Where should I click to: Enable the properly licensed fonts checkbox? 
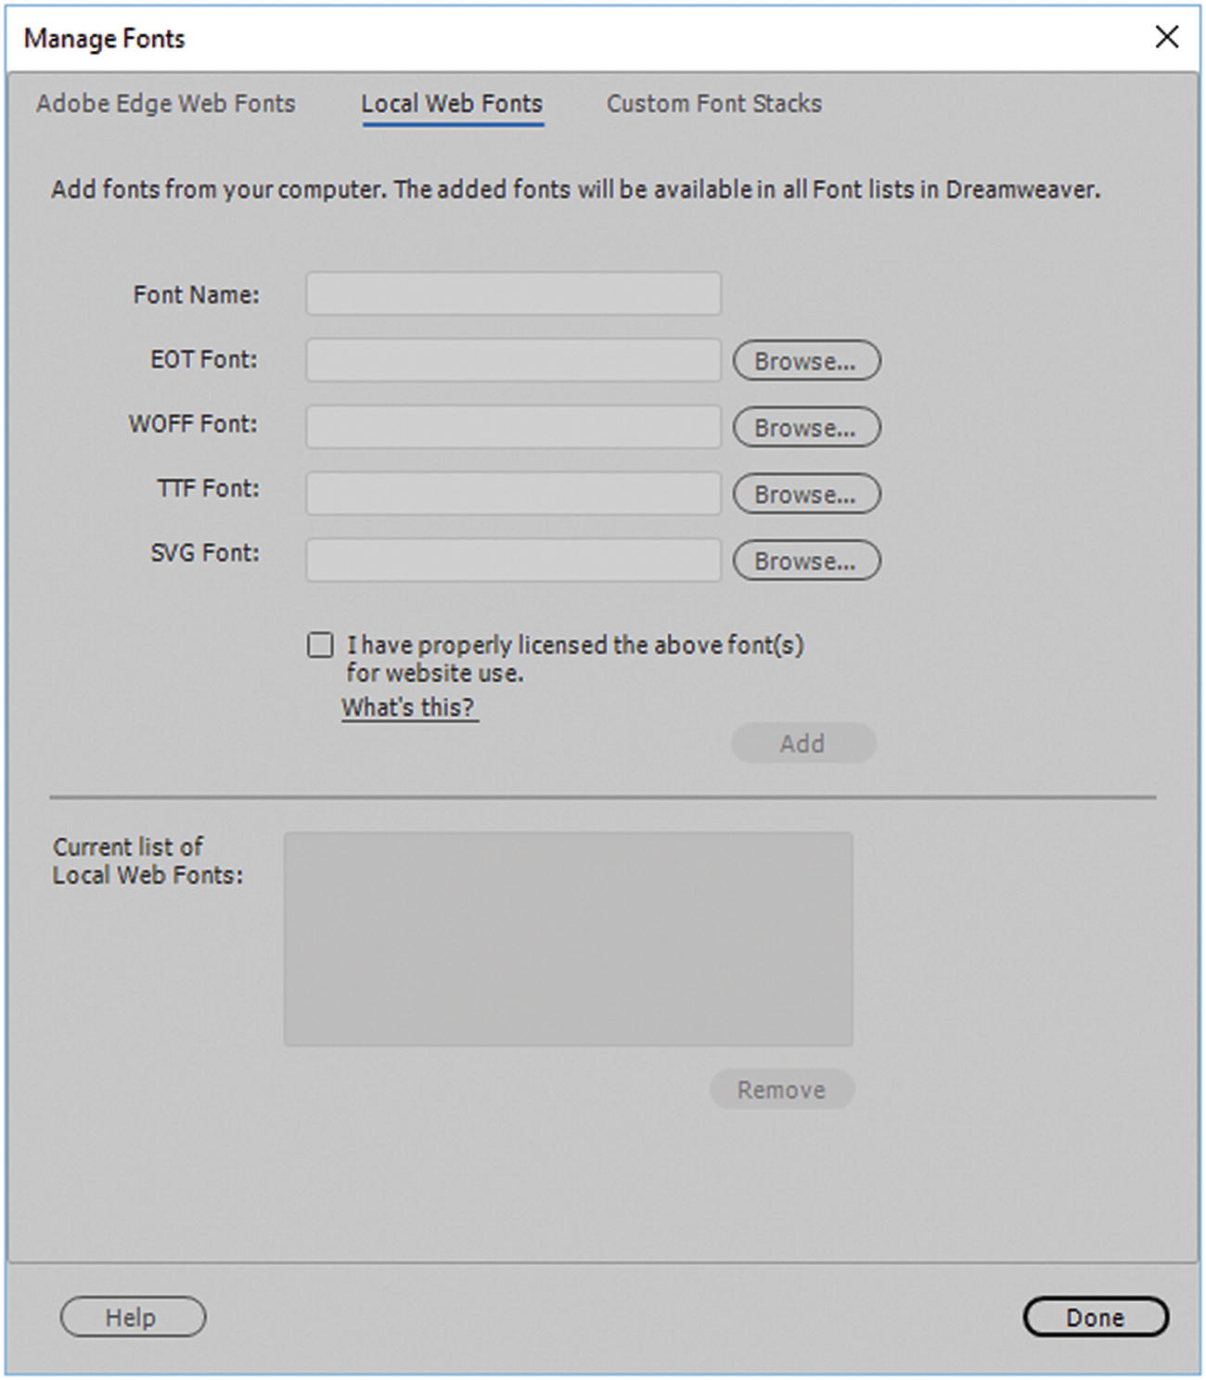click(320, 645)
